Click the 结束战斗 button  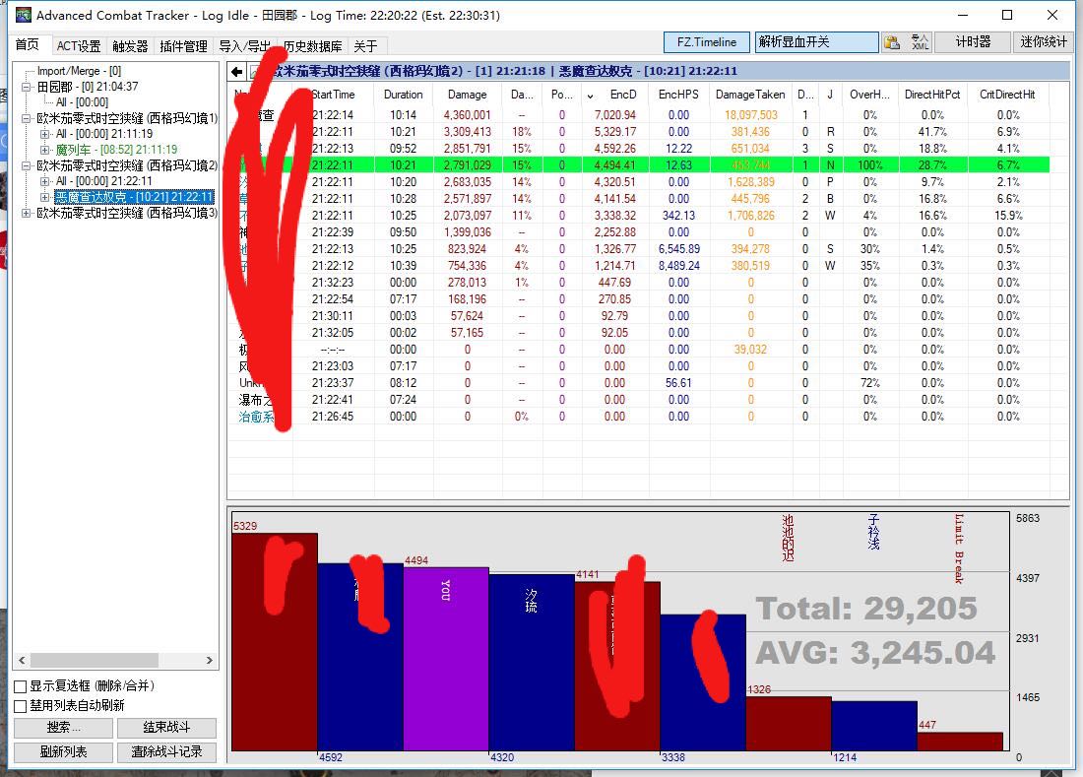(x=166, y=728)
